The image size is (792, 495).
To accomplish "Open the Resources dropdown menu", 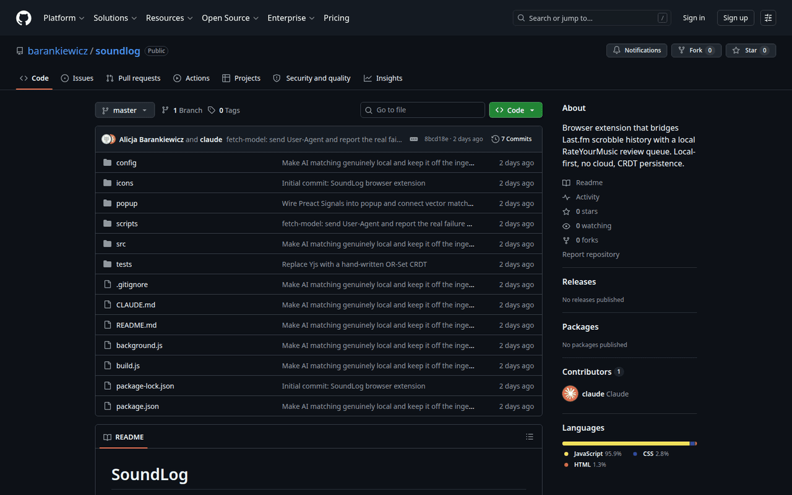I will 169,18.
